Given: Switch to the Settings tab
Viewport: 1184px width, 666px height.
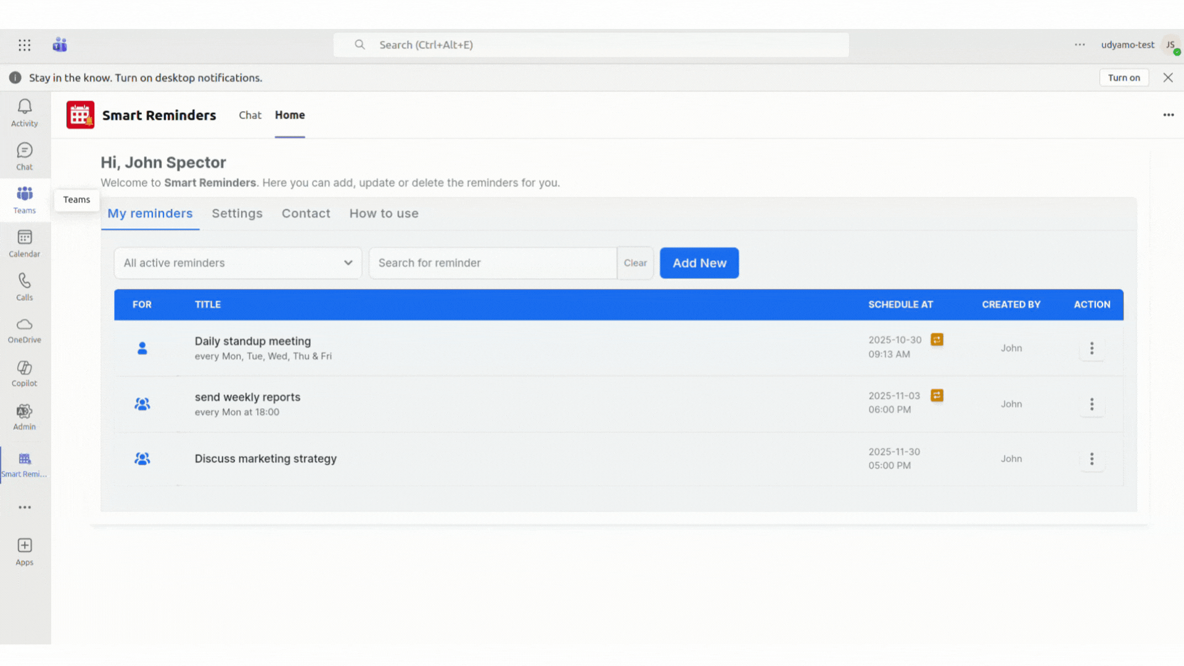Looking at the screenshot, I should [237, 213].
